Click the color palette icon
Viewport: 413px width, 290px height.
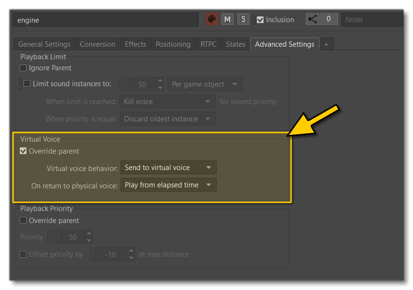(x=212, y=19)
